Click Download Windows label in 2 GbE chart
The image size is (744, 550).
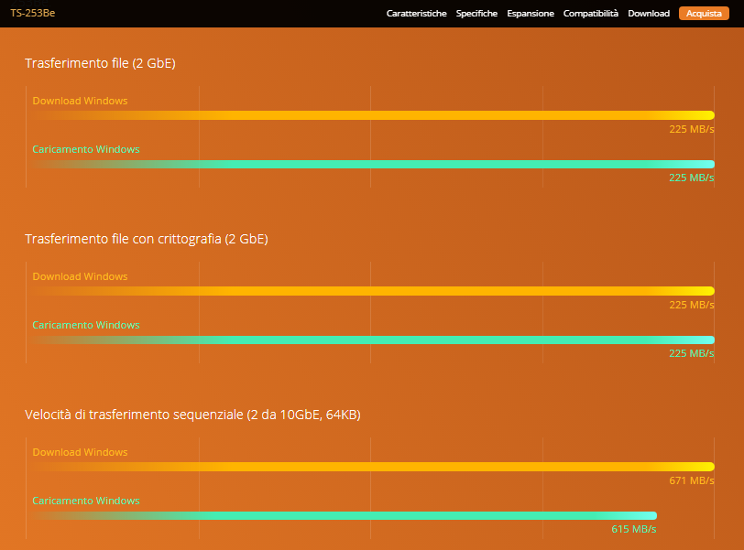tap(80, 101)
